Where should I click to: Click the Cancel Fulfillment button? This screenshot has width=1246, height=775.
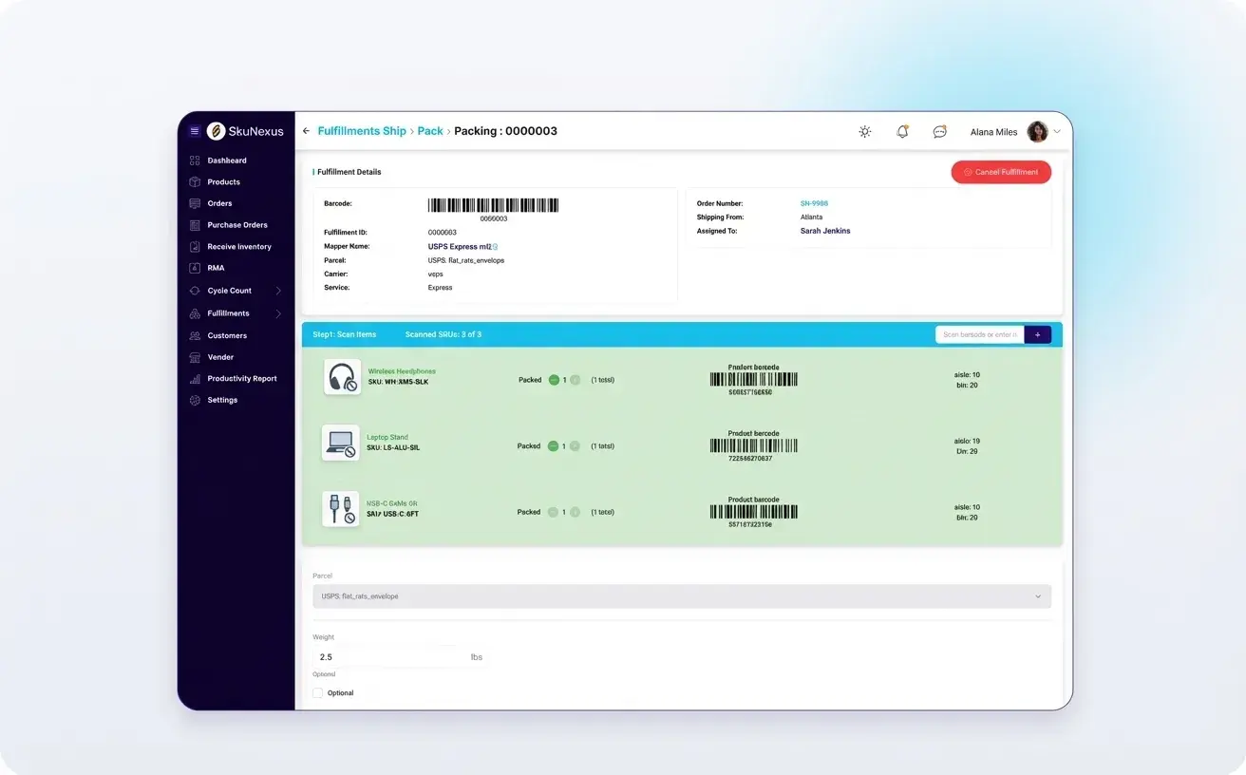pos(1001,172)
